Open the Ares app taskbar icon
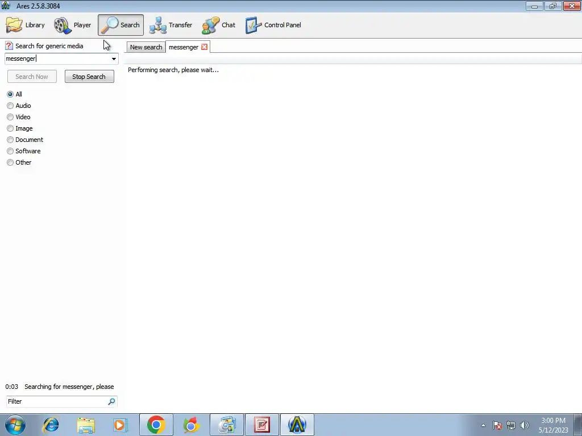 click(x=297, y=425)
